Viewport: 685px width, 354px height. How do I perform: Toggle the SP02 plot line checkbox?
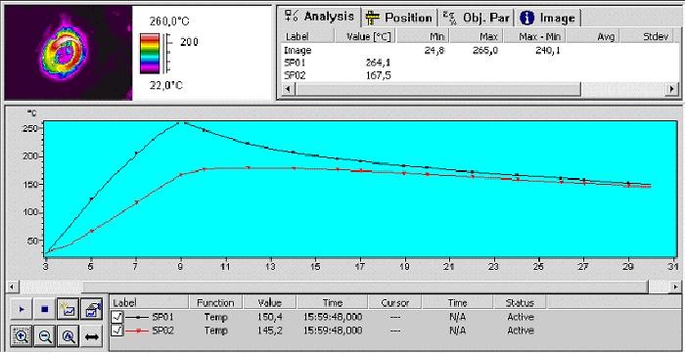point(116,330)
